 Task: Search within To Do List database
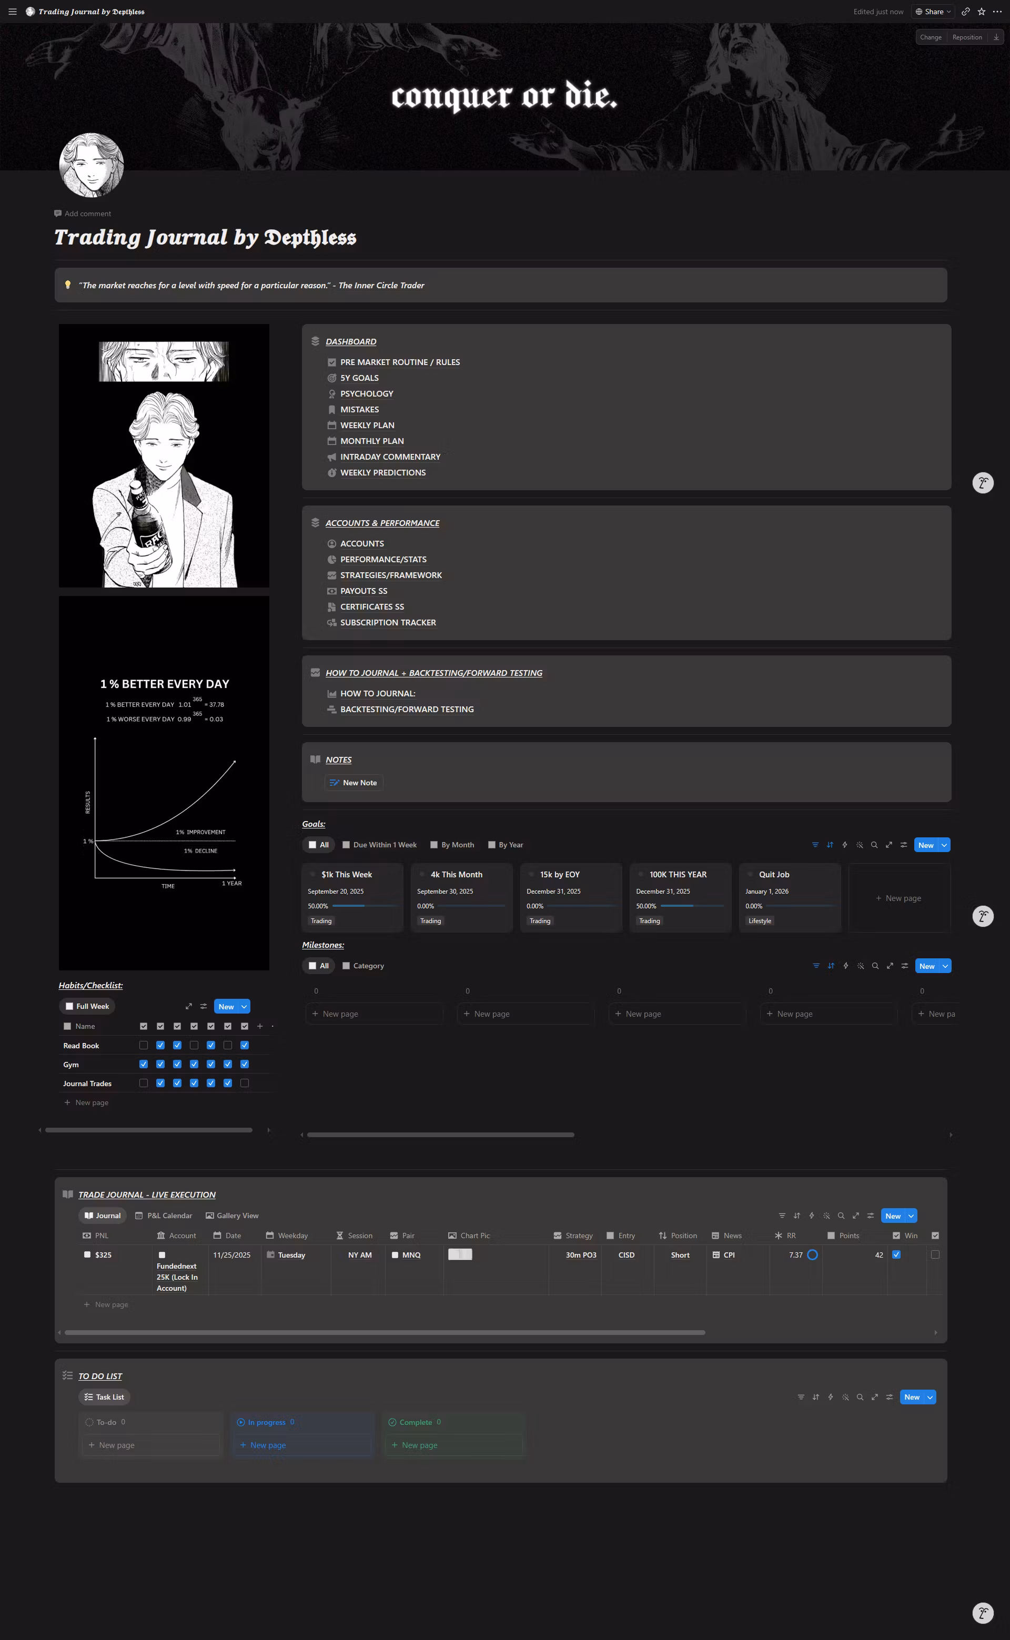pyautogui.click(x=860, y=1397)
